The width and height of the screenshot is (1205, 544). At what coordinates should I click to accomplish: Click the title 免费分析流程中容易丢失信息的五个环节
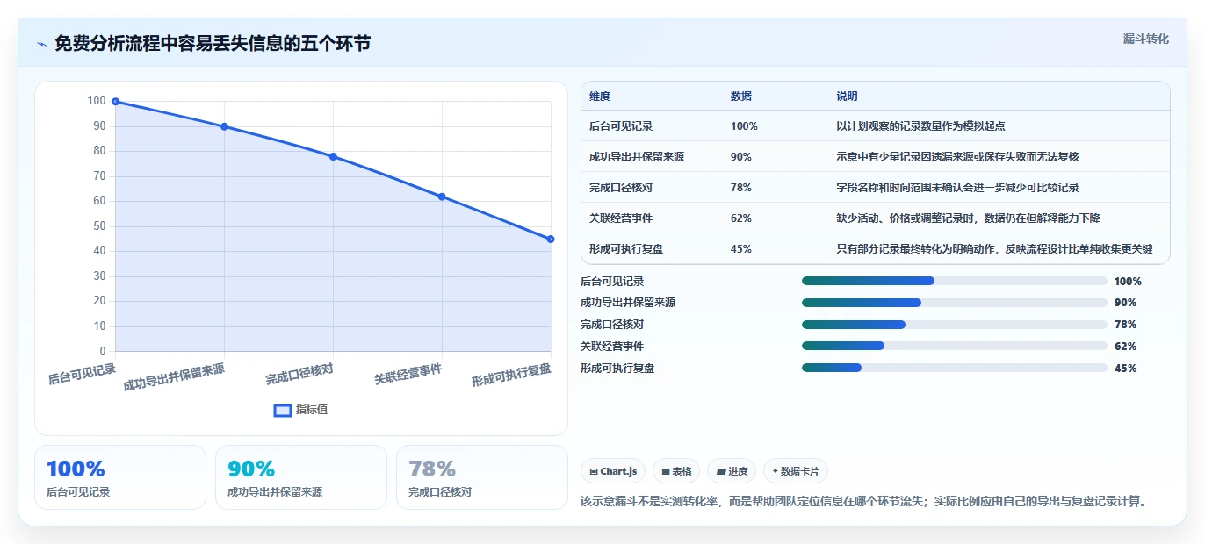tap(213, 43)
